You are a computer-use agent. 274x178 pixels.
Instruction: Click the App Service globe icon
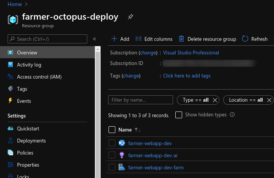[122, 143]
